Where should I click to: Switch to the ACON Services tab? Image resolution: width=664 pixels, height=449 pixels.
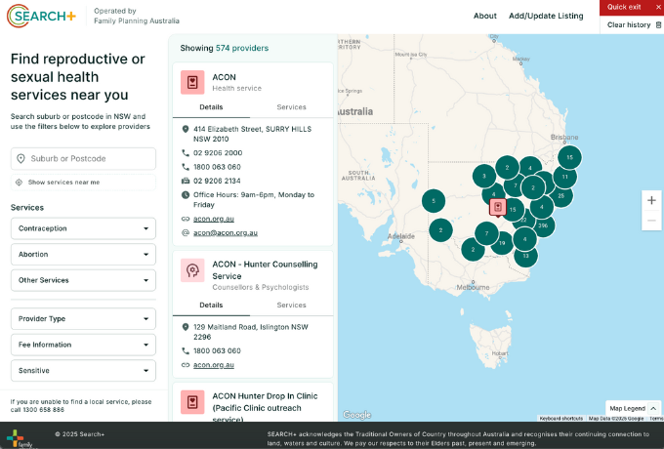291,107
